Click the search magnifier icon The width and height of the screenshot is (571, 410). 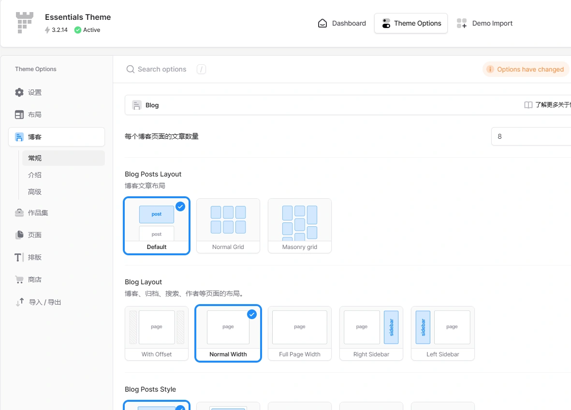pos(130,69)
